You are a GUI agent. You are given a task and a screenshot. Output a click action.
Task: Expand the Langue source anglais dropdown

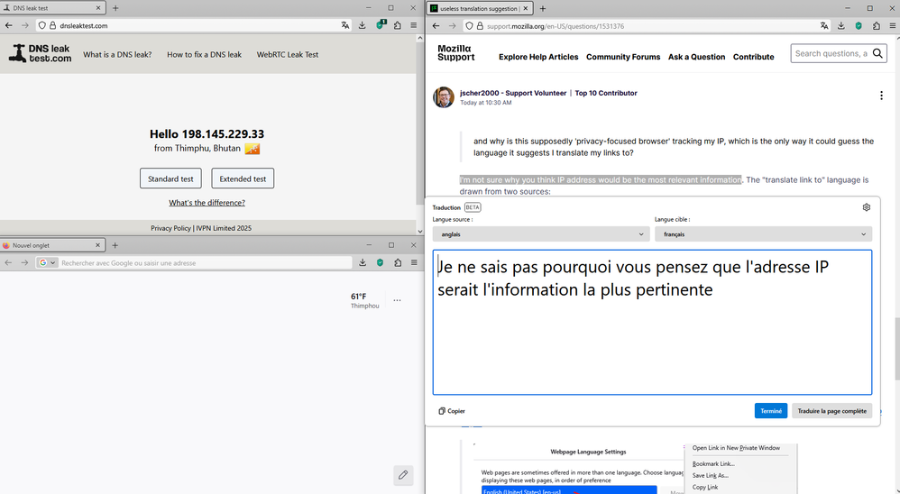tap(541, 234)
